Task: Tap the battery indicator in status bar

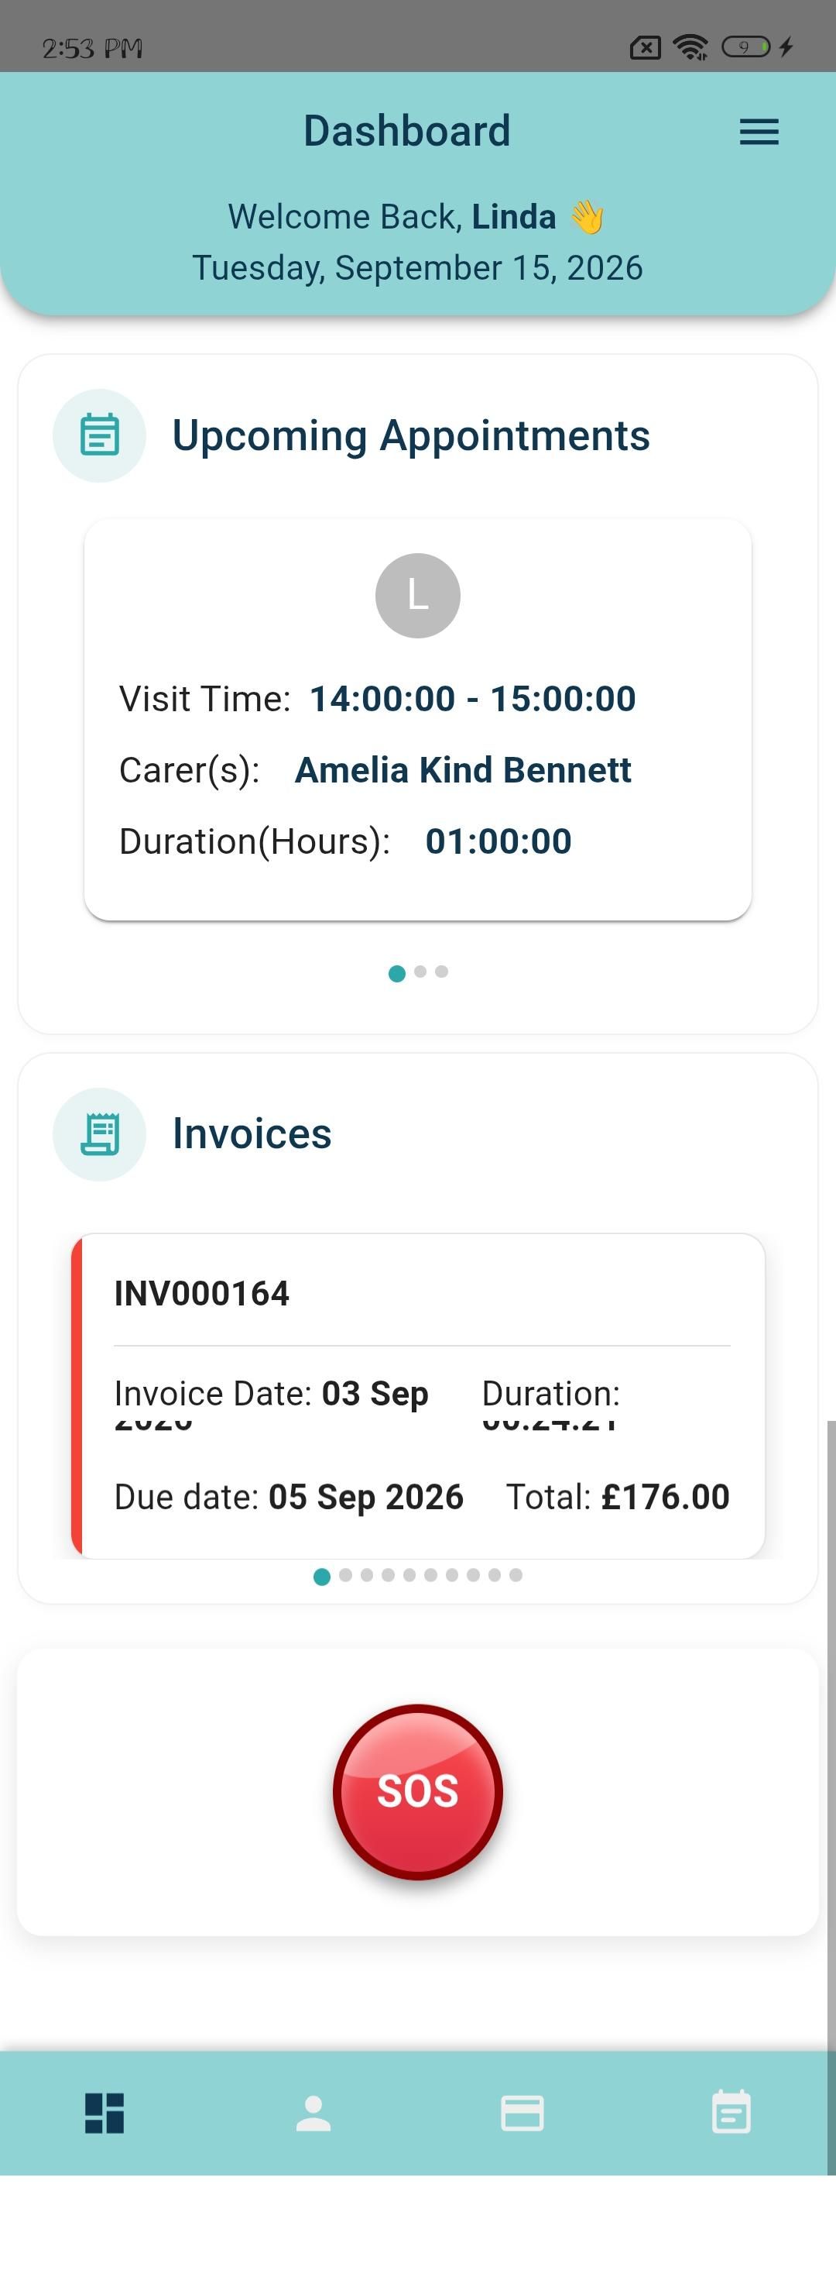Action: pyautogui.click(x=746, y=46)
